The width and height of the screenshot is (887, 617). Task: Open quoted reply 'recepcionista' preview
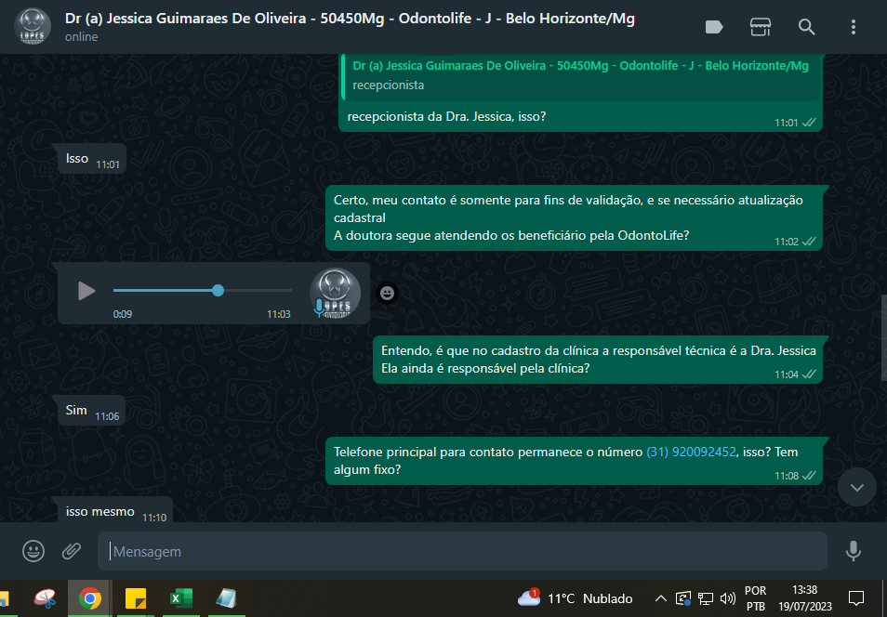pos(580,76)
